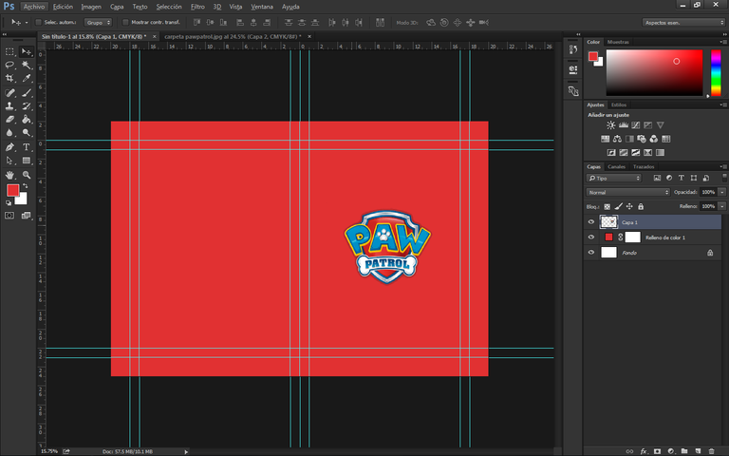Screen dimensions: 729x456
Task: Click the Opacidad 100% value field
Action: [708, 192]
